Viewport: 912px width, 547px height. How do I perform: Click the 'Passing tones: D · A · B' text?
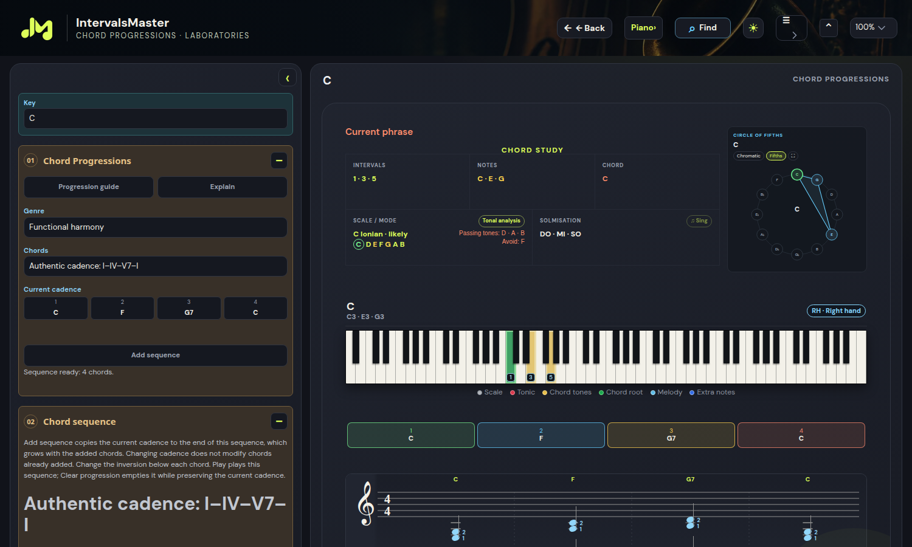(x=492, y=233)
